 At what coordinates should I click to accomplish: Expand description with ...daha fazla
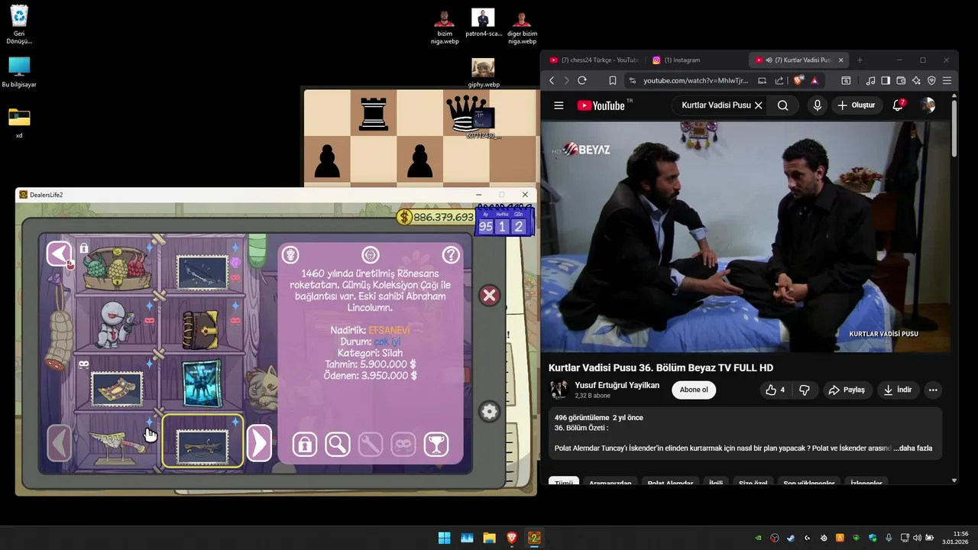pos(912,448)
